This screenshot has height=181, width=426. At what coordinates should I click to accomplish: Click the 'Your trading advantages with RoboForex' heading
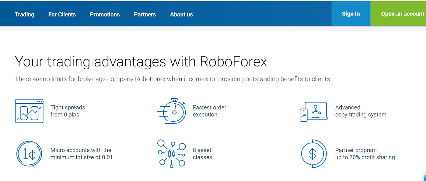pos(141,61)
